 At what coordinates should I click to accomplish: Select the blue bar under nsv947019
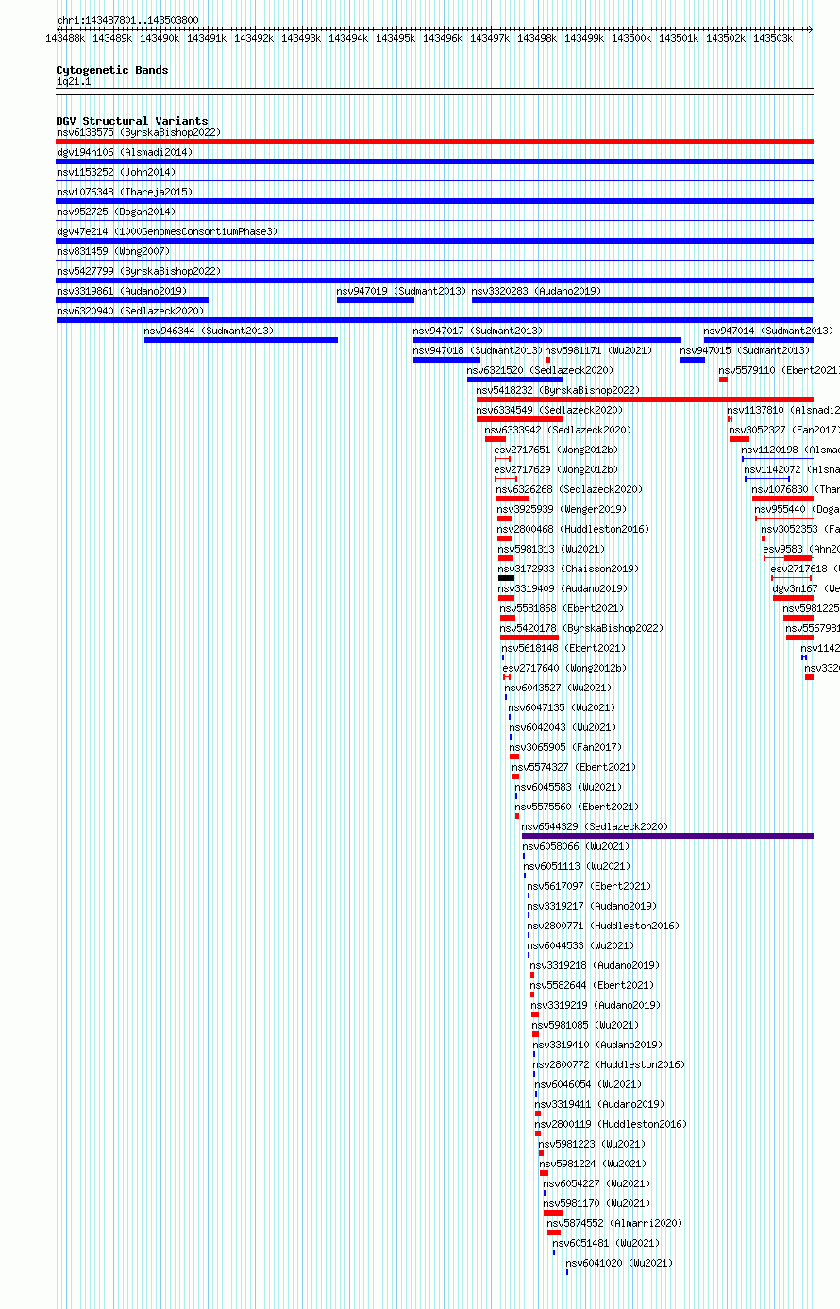tap(376, 300)
